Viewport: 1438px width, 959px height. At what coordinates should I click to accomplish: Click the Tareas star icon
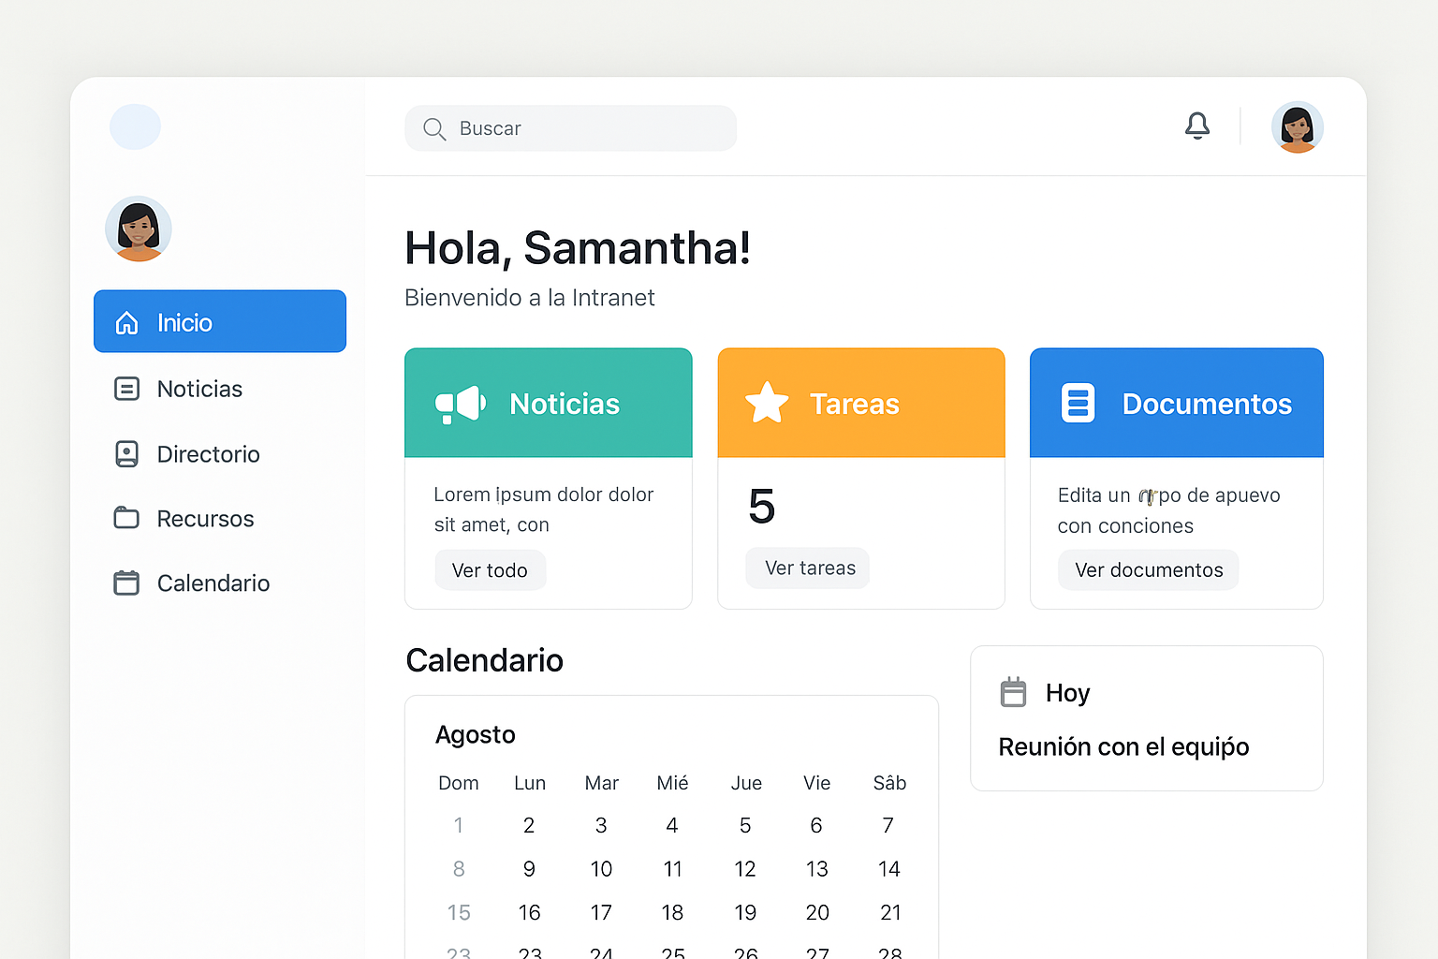click(x=767, y=404)
